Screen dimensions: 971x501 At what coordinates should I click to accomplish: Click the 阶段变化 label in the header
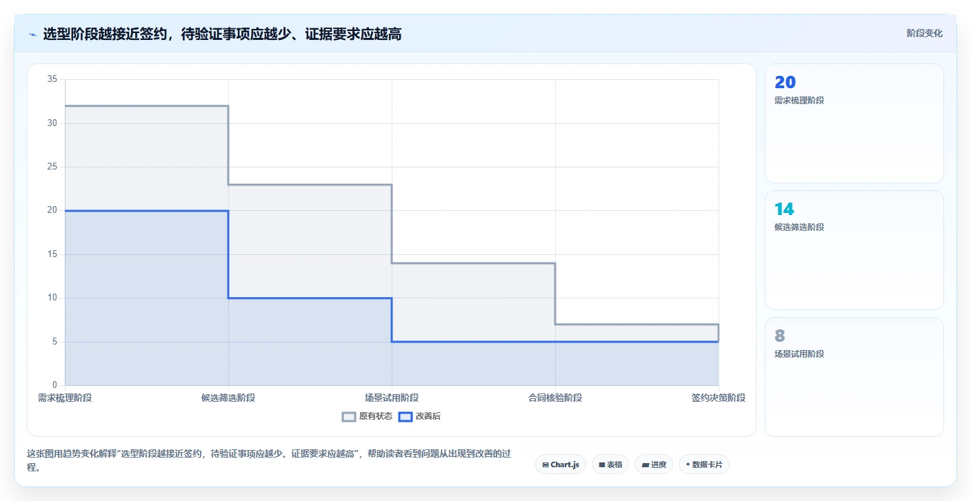924,33
